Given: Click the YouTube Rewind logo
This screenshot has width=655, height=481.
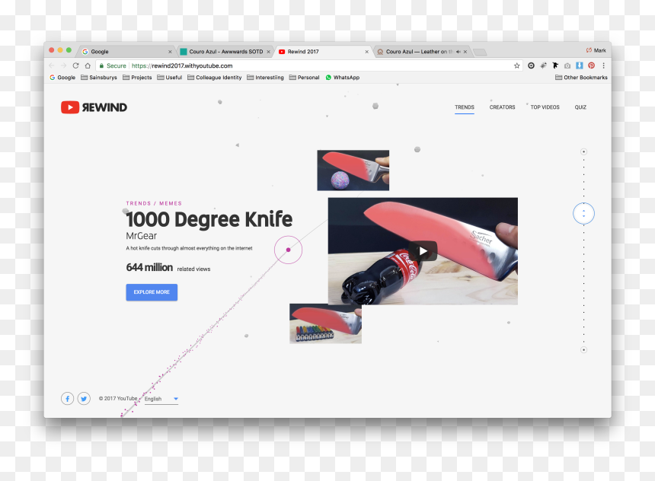Looking at the screenshot, I should click(x=94, y=107).
